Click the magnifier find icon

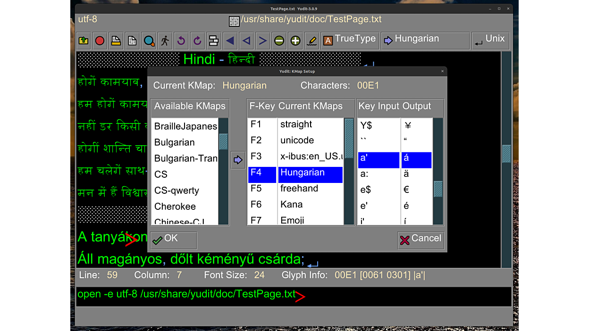pyautogui.click(x=149, y=41)
